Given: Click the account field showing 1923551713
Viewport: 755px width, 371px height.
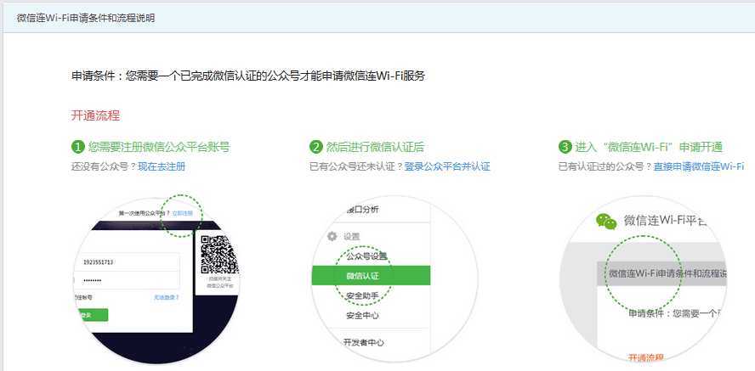Looking at the screenshot, I should (x=128, y=262).
